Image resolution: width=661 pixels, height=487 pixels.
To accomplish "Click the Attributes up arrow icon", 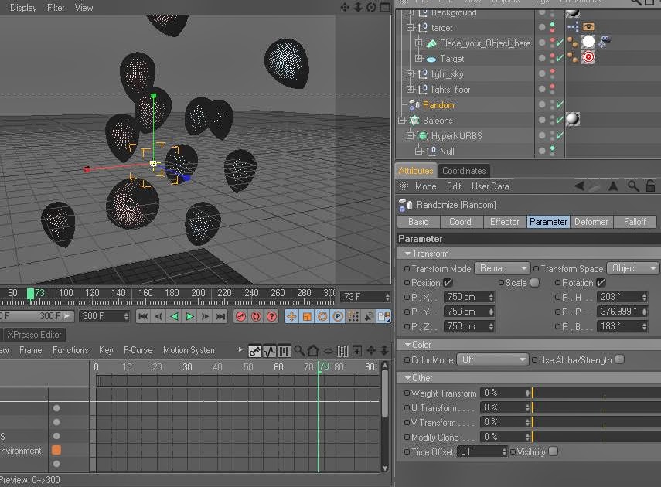I will coord(613,186).
